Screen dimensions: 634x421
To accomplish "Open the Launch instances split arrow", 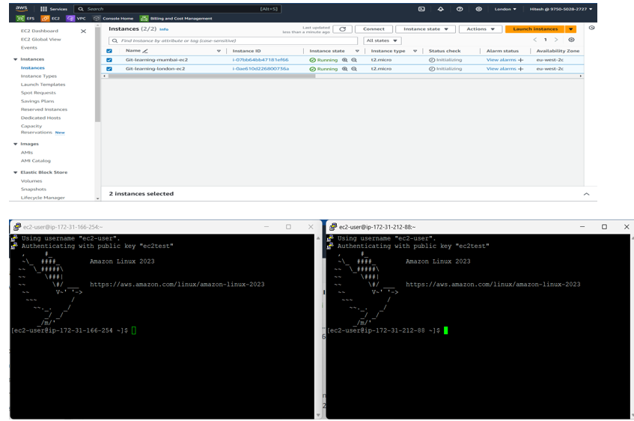I will coord(570,29).
